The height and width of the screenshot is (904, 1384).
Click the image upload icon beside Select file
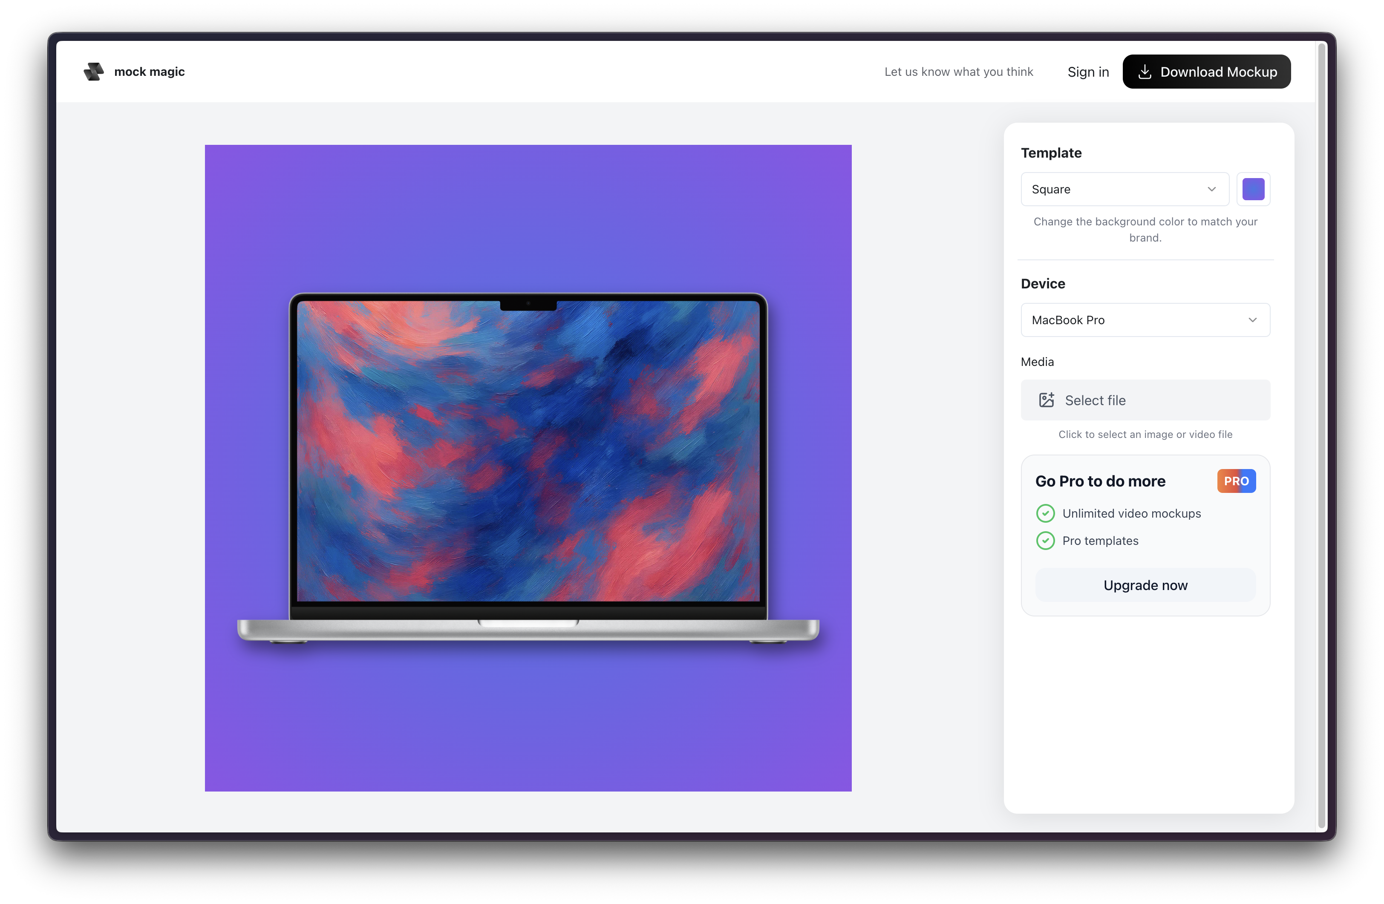click(1047, 400)
